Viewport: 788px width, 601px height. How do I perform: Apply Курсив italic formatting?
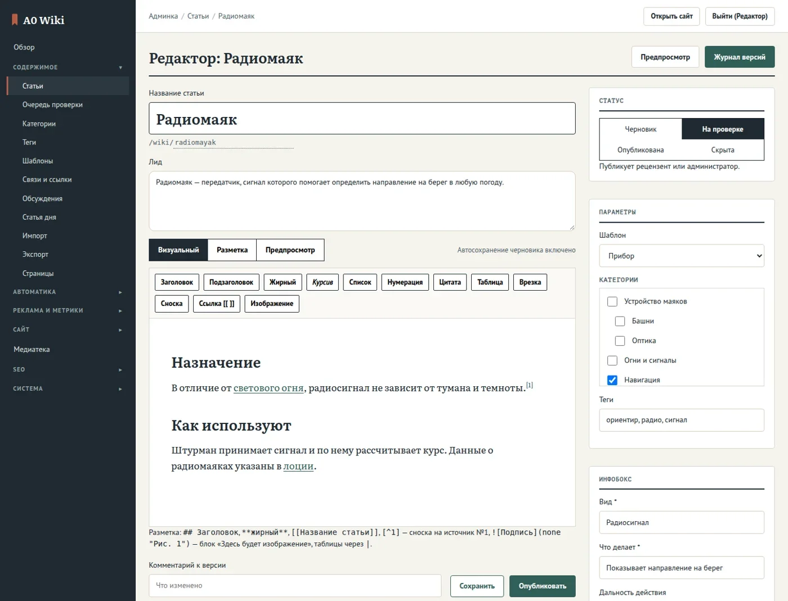coord(323,282)
